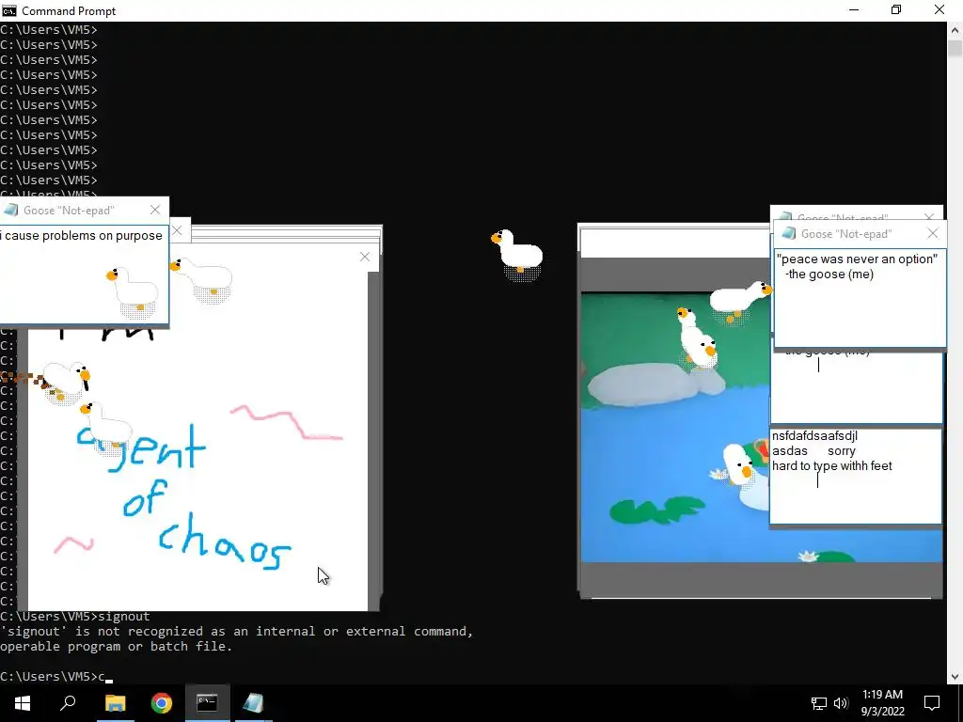Open the volume speaker tray icon

click(841, 703)
